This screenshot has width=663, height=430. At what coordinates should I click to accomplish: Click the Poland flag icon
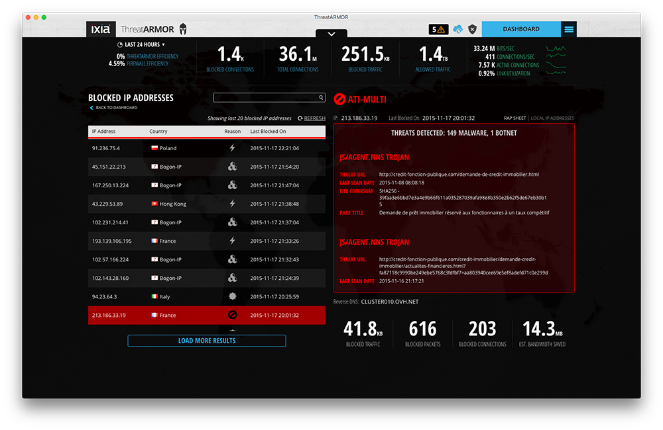point(154,148)
